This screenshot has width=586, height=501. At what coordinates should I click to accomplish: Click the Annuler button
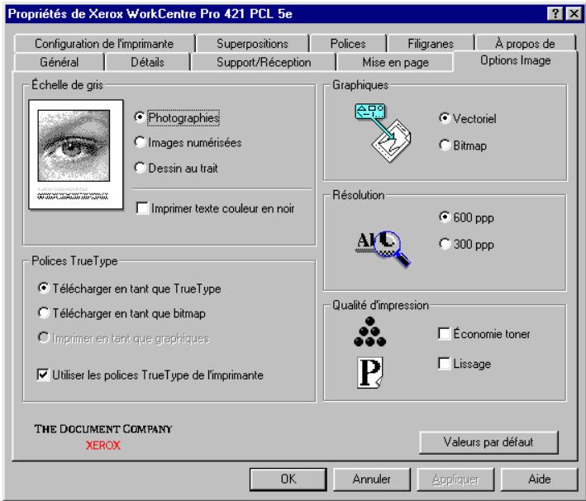[371, 479]
